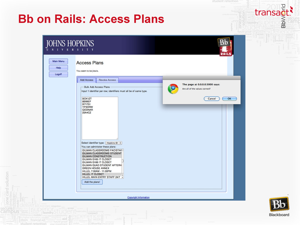Click identifier B71751 in the text area

tap(86, 104)
